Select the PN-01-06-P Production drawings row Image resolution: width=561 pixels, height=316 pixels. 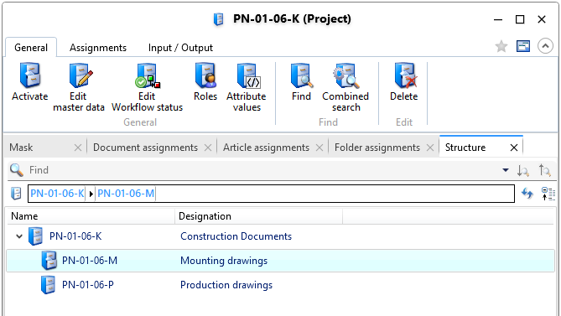tap(280, 285)
